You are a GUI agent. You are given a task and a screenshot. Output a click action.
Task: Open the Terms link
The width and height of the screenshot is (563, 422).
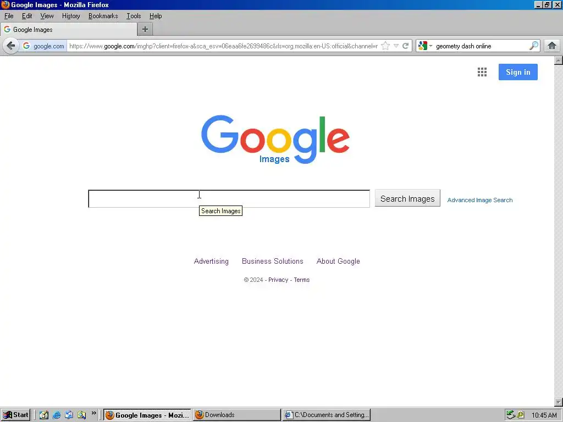[x=302, y=280]
